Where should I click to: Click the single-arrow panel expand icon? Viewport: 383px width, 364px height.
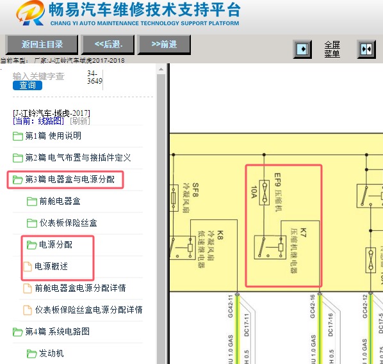tap(302, 49)
